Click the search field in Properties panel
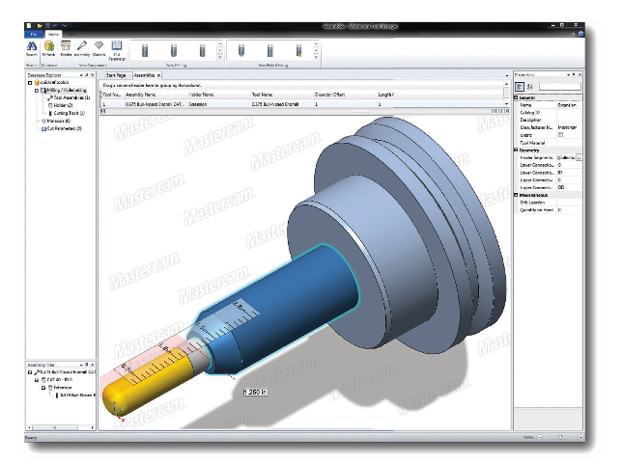Image resolution: width=623 pixels, height=464 pixels. (x=560, y=87)
